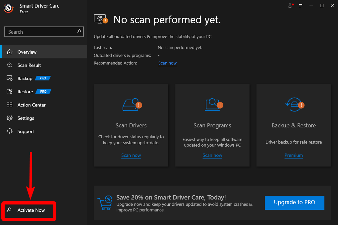This screenshot has width=338, height=225.
Task: Open the Support page
Action: [x=44, y=131]
